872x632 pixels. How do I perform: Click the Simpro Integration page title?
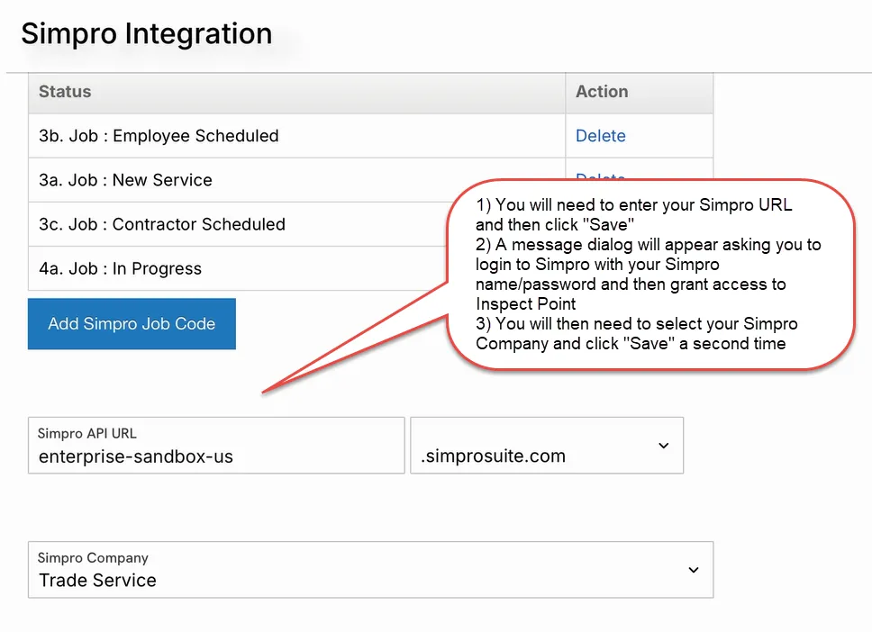tap(146, 33)
